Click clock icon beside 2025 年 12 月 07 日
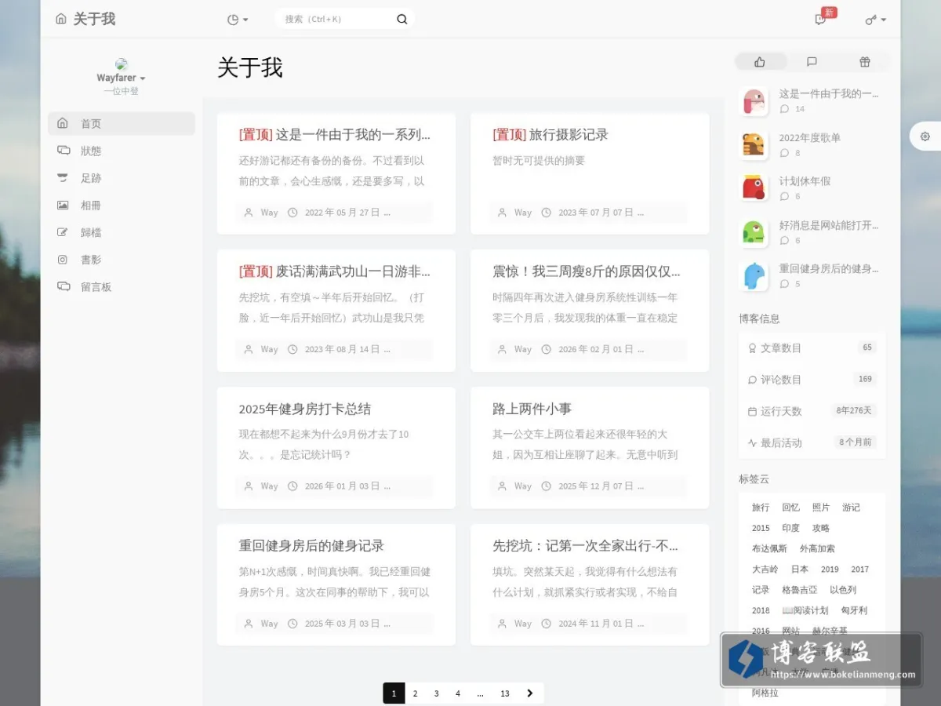941x706 pixels. (547, 486)
